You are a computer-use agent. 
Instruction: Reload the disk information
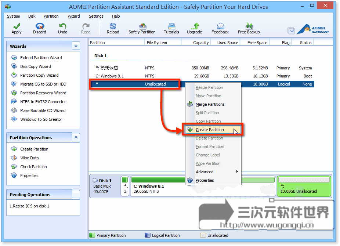pos(113,28)
